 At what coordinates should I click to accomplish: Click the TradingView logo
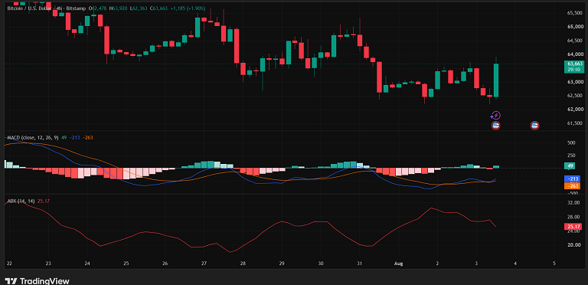(x=37, y=281)
